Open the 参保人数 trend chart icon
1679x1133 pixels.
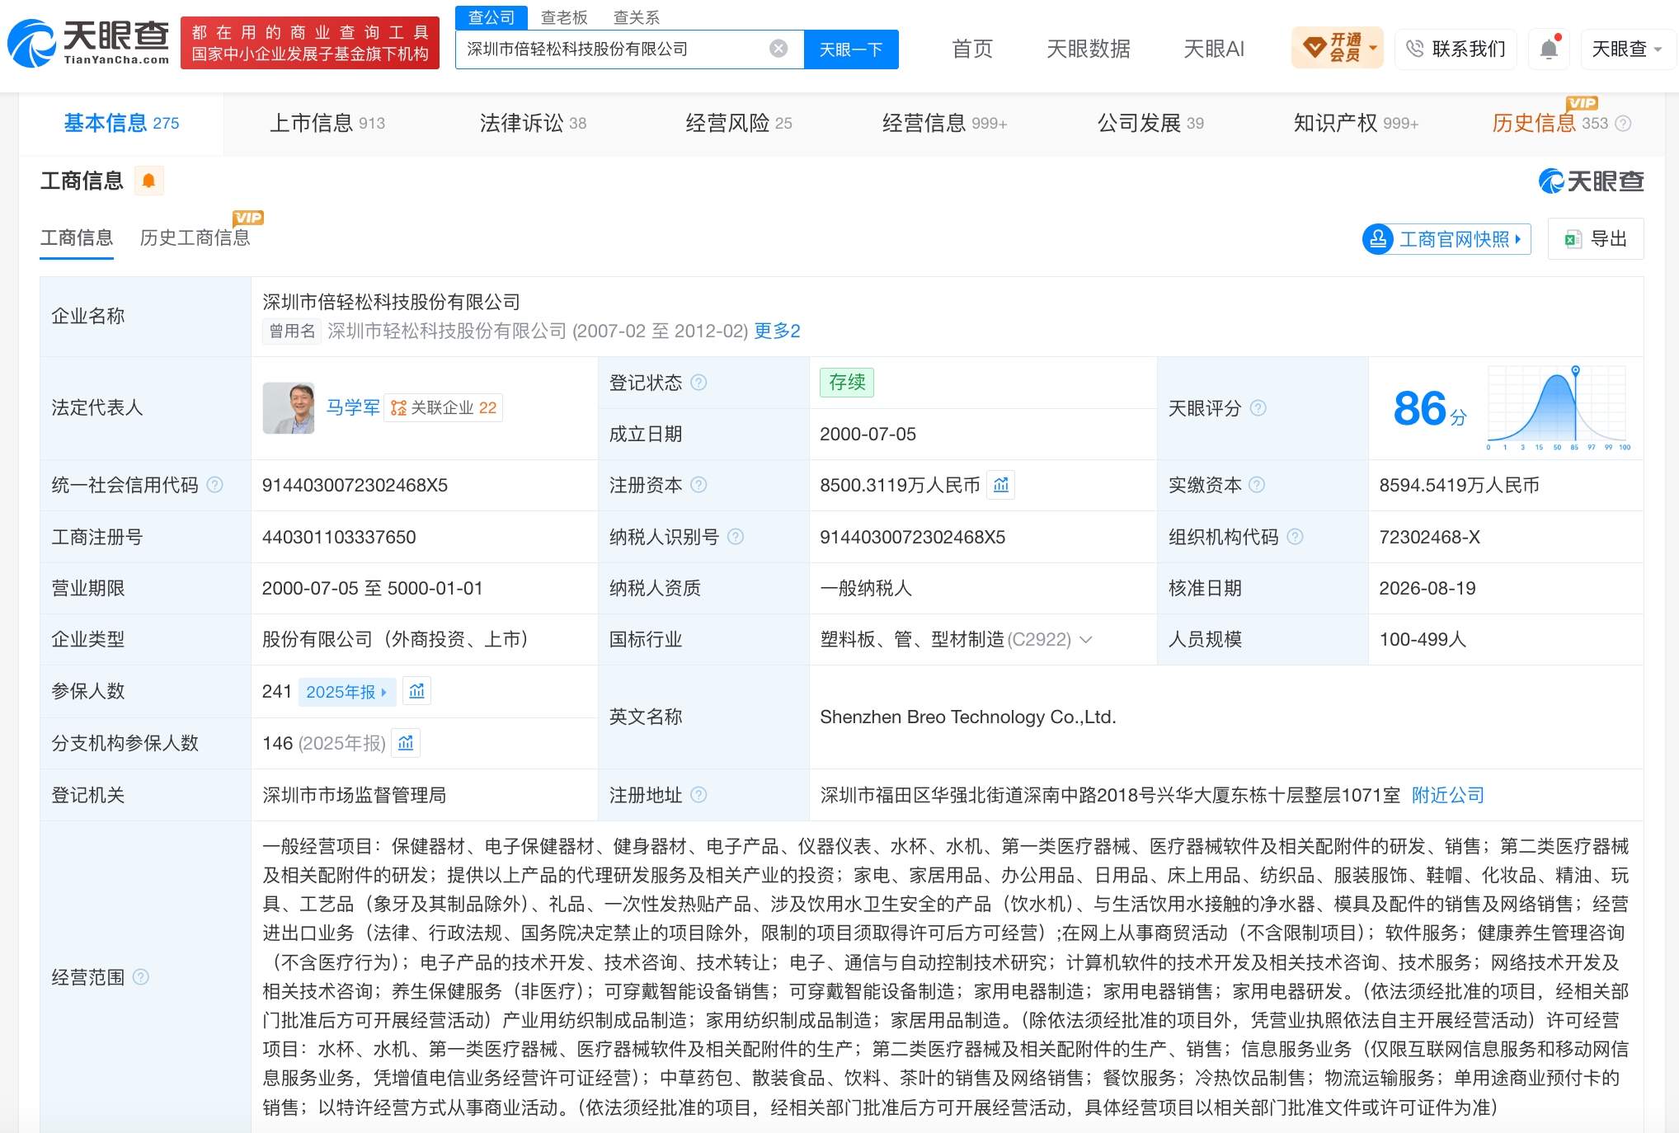[417, 691]
